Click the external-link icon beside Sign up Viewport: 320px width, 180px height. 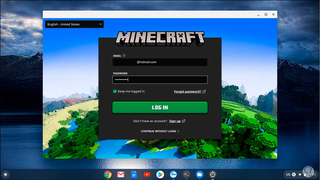pos(183,121)
